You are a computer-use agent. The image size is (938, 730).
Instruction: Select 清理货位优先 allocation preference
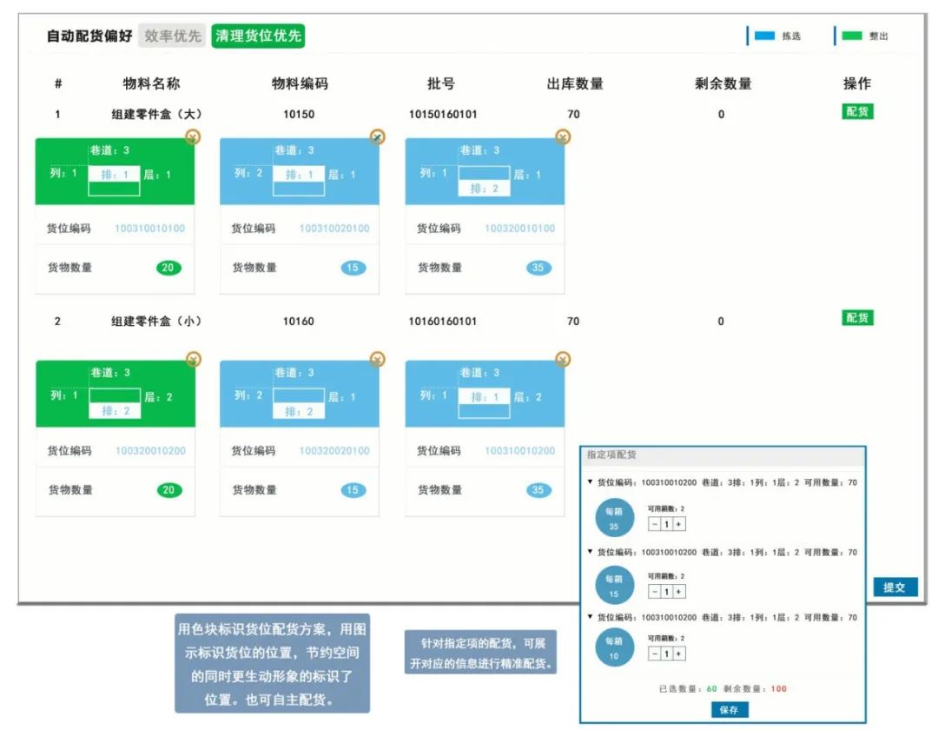(258, 36)
